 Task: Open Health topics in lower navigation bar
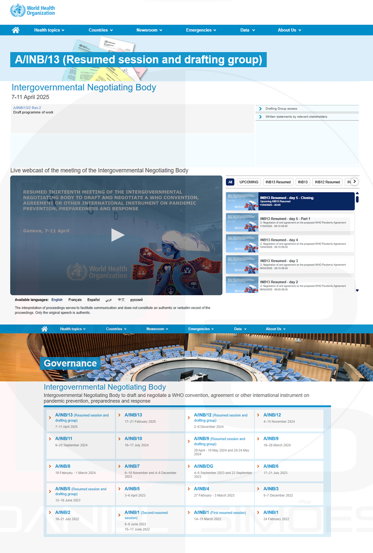coord(73,329)
